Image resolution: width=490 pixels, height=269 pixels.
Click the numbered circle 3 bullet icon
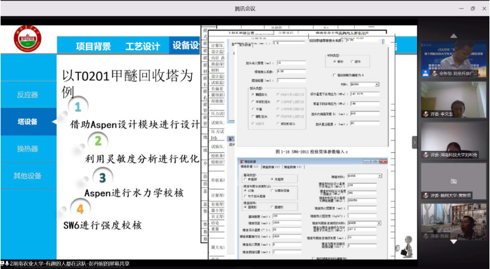pos(102,177)
